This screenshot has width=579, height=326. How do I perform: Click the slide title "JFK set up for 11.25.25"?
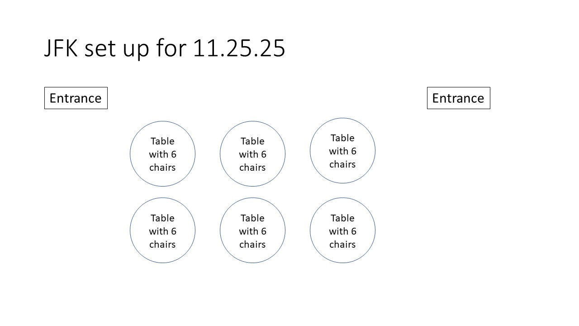tap(164, 48)
